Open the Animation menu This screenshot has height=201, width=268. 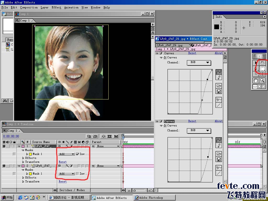point(71,8)
